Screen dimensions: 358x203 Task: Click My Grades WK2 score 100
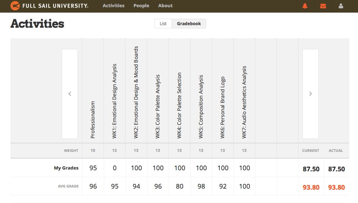pos(136,168)
